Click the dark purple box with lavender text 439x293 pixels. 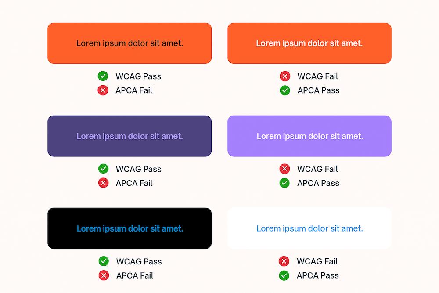pos(130,136)
